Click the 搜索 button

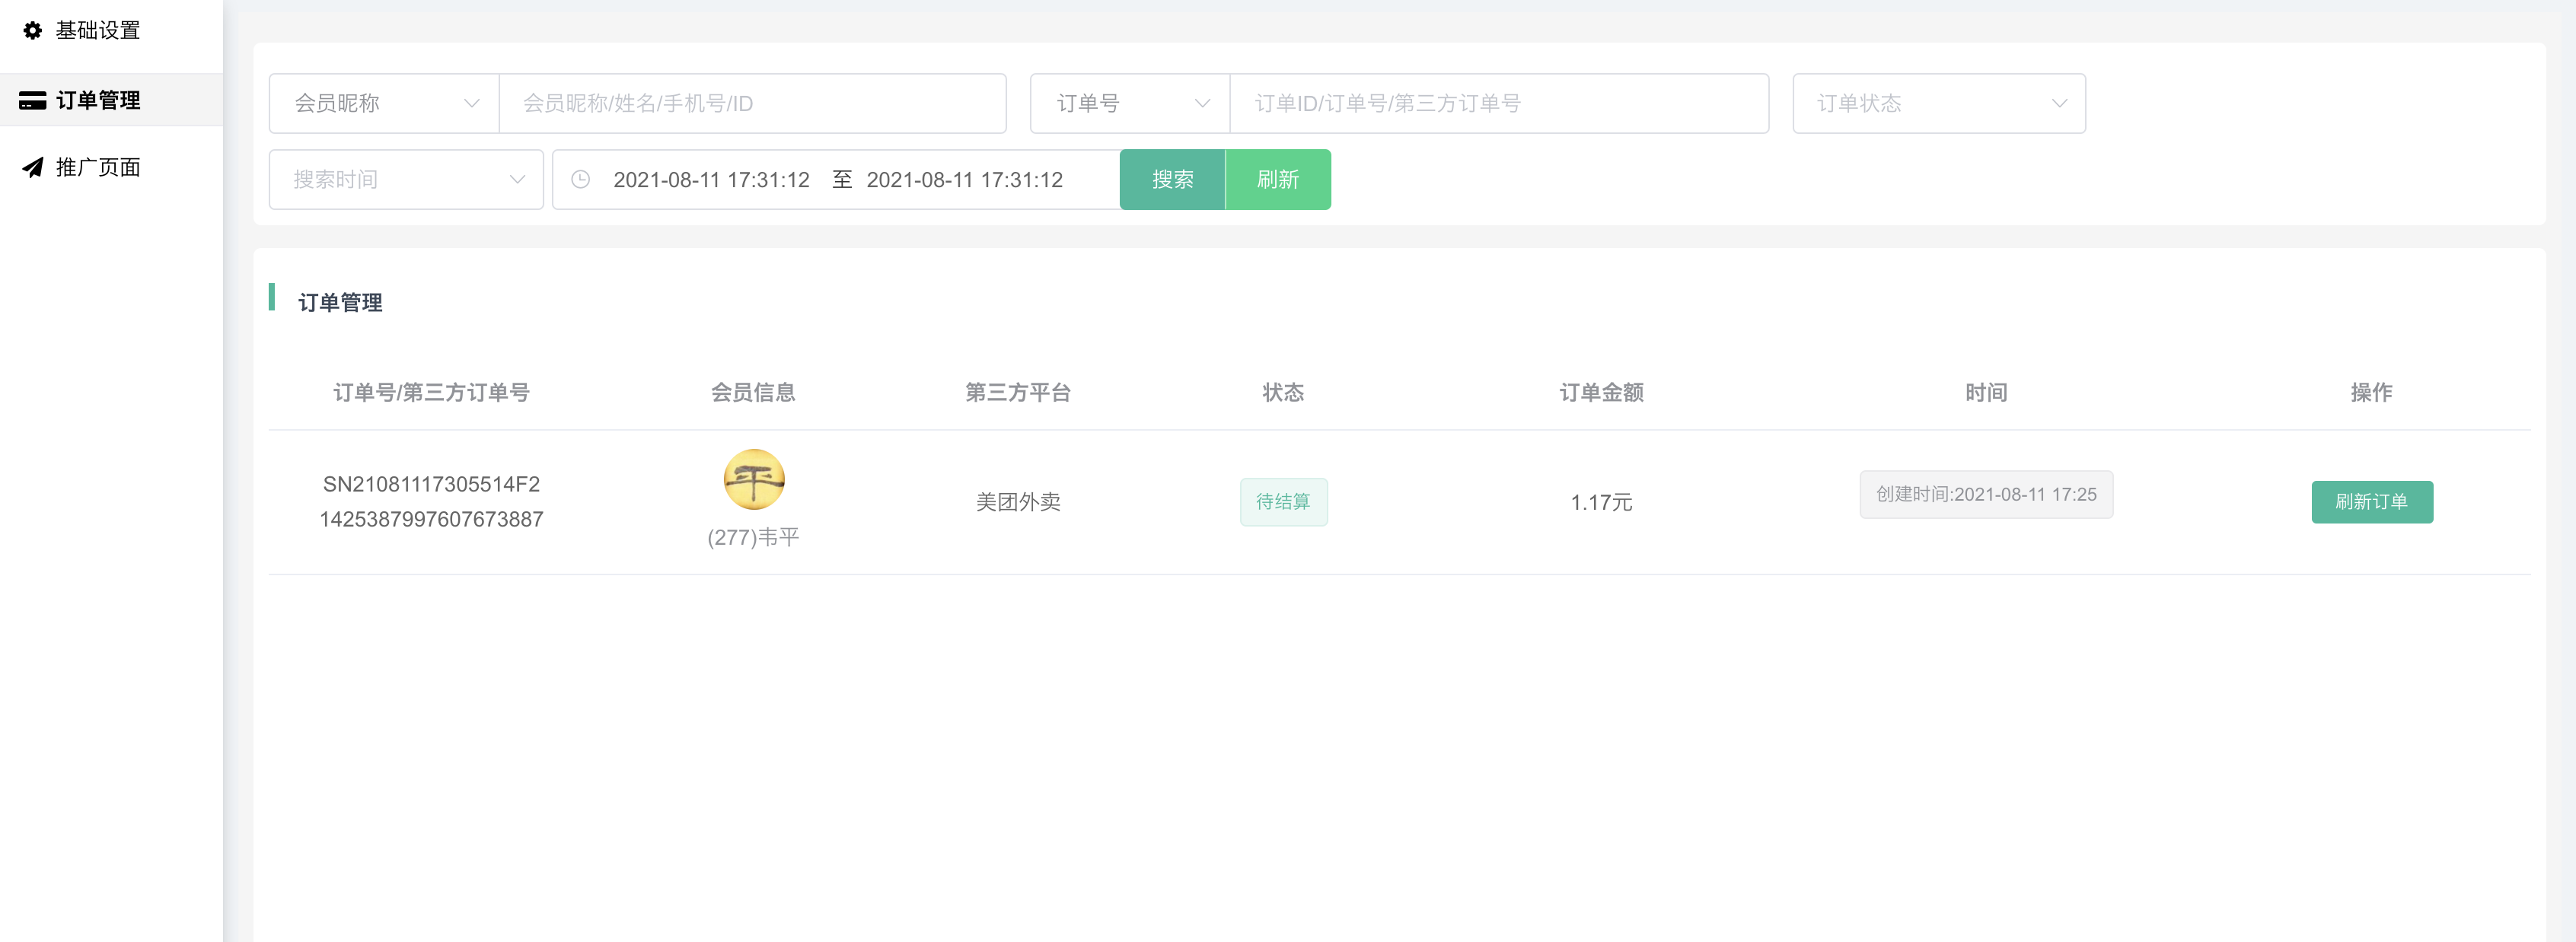(1172, 179)
